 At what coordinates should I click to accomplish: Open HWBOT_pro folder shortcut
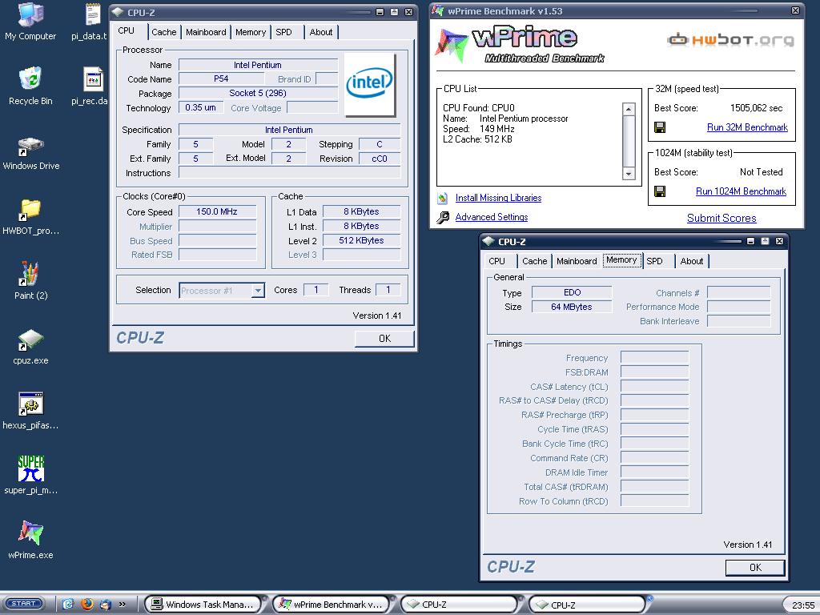pos(30,217)
